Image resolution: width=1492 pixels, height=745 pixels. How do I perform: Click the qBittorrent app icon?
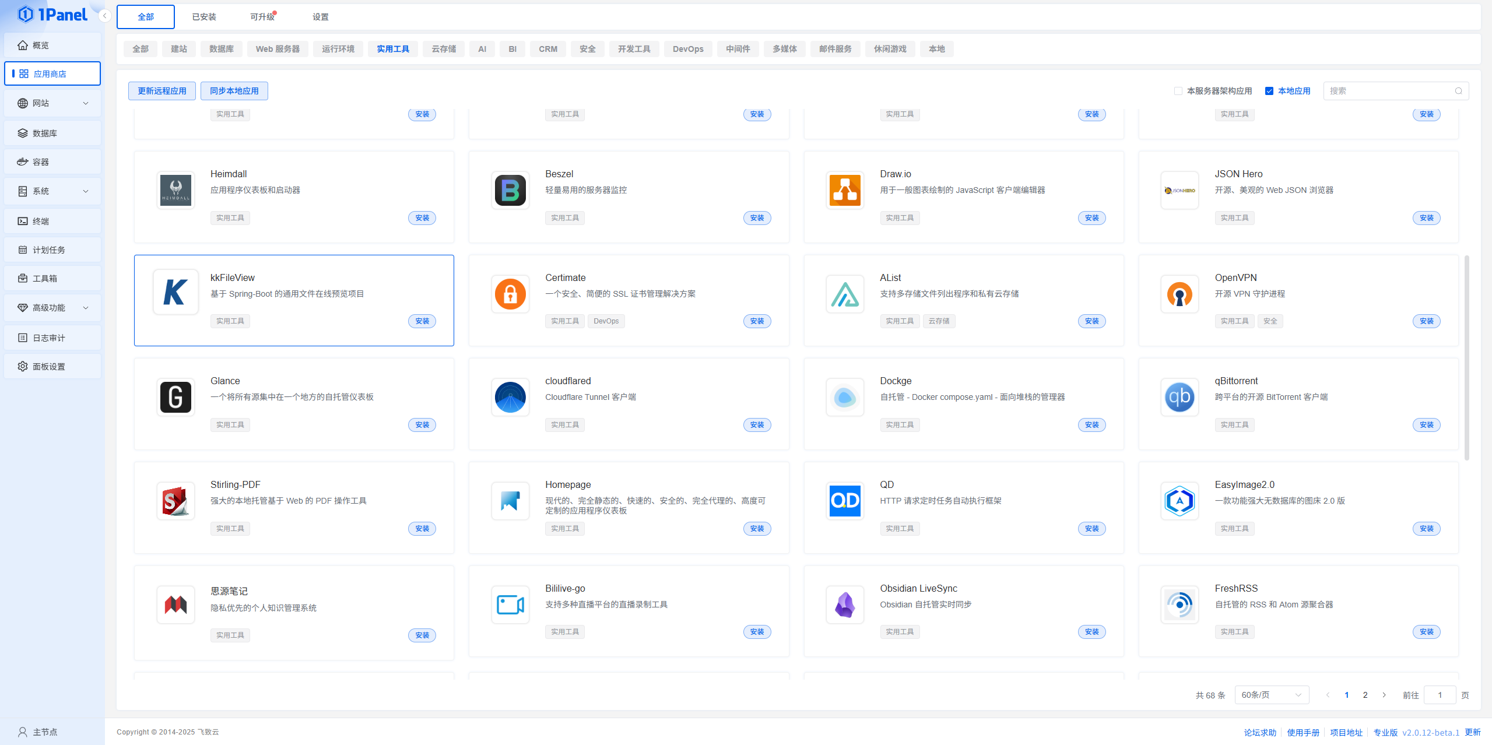click(x=1179, y=398)
